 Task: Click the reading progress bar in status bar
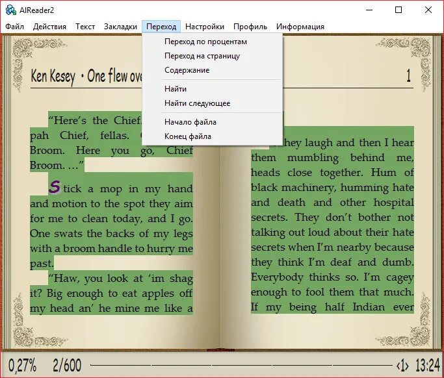click(241, 365)
